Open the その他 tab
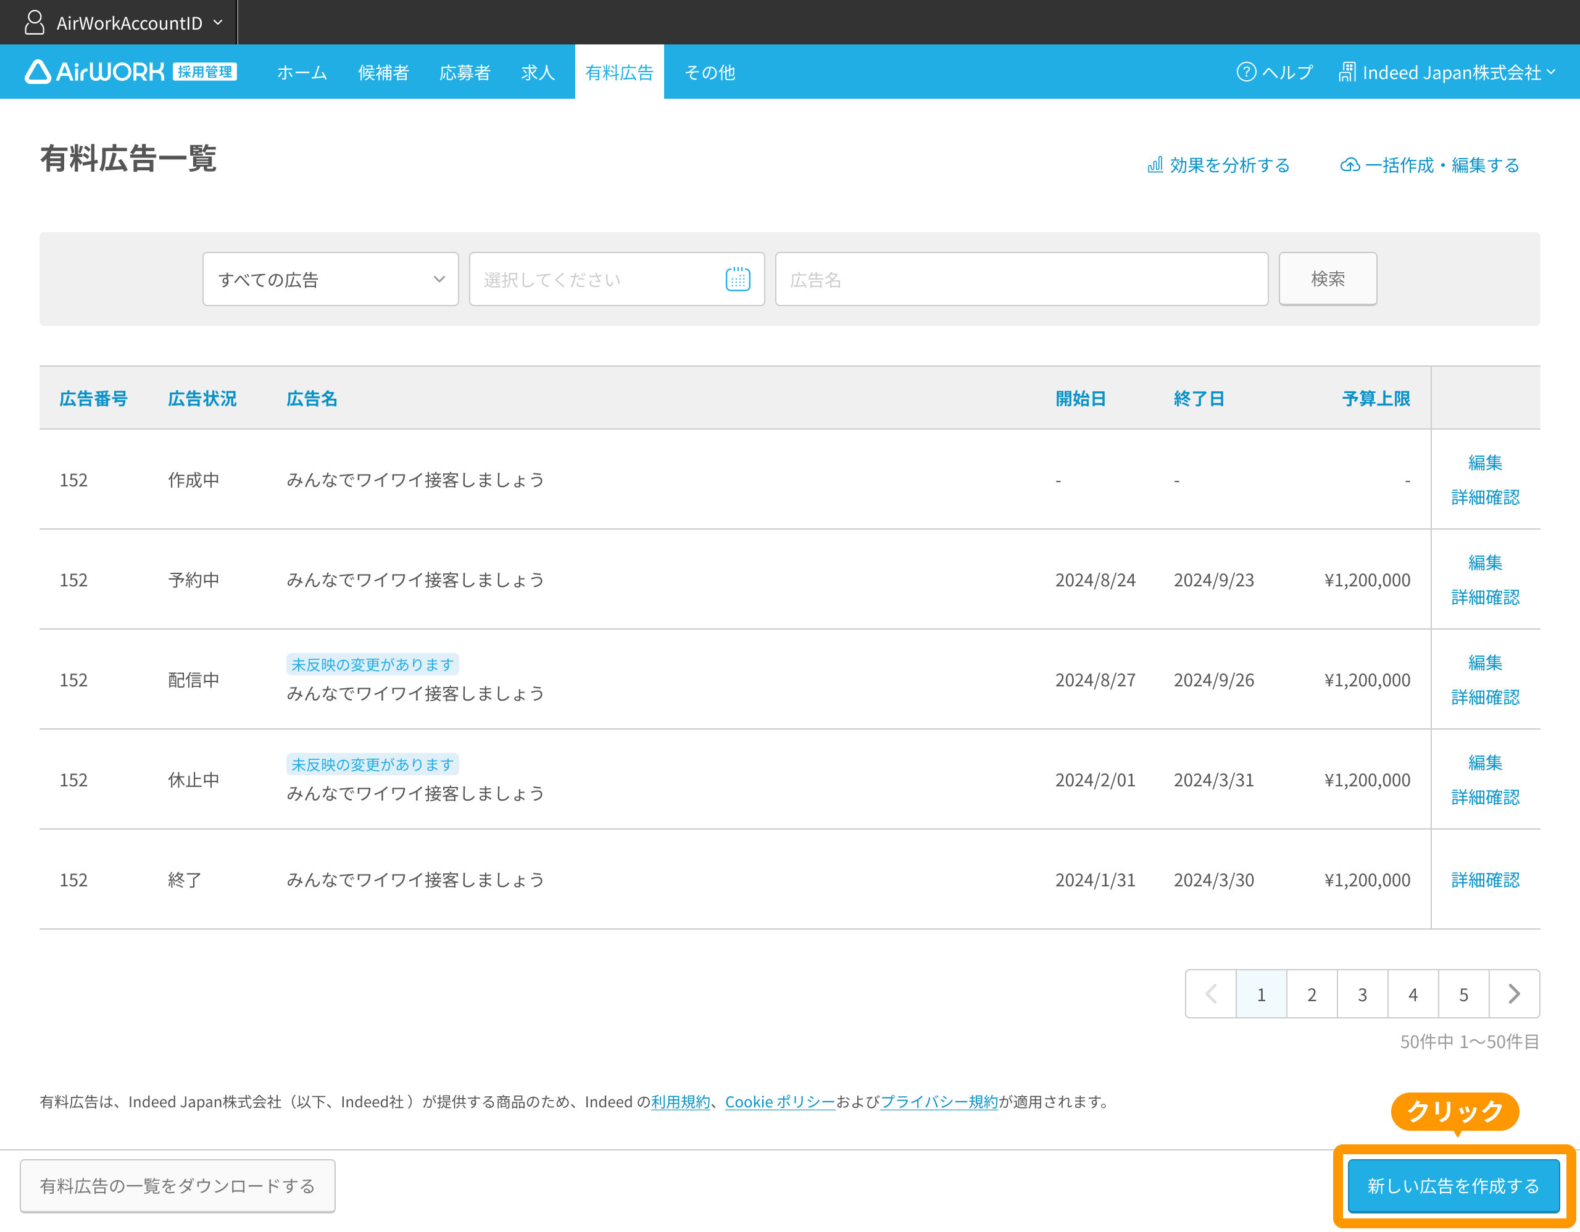Image resolution: width=1580 pixels, height=1232 pixels. (x=710, y=72)
